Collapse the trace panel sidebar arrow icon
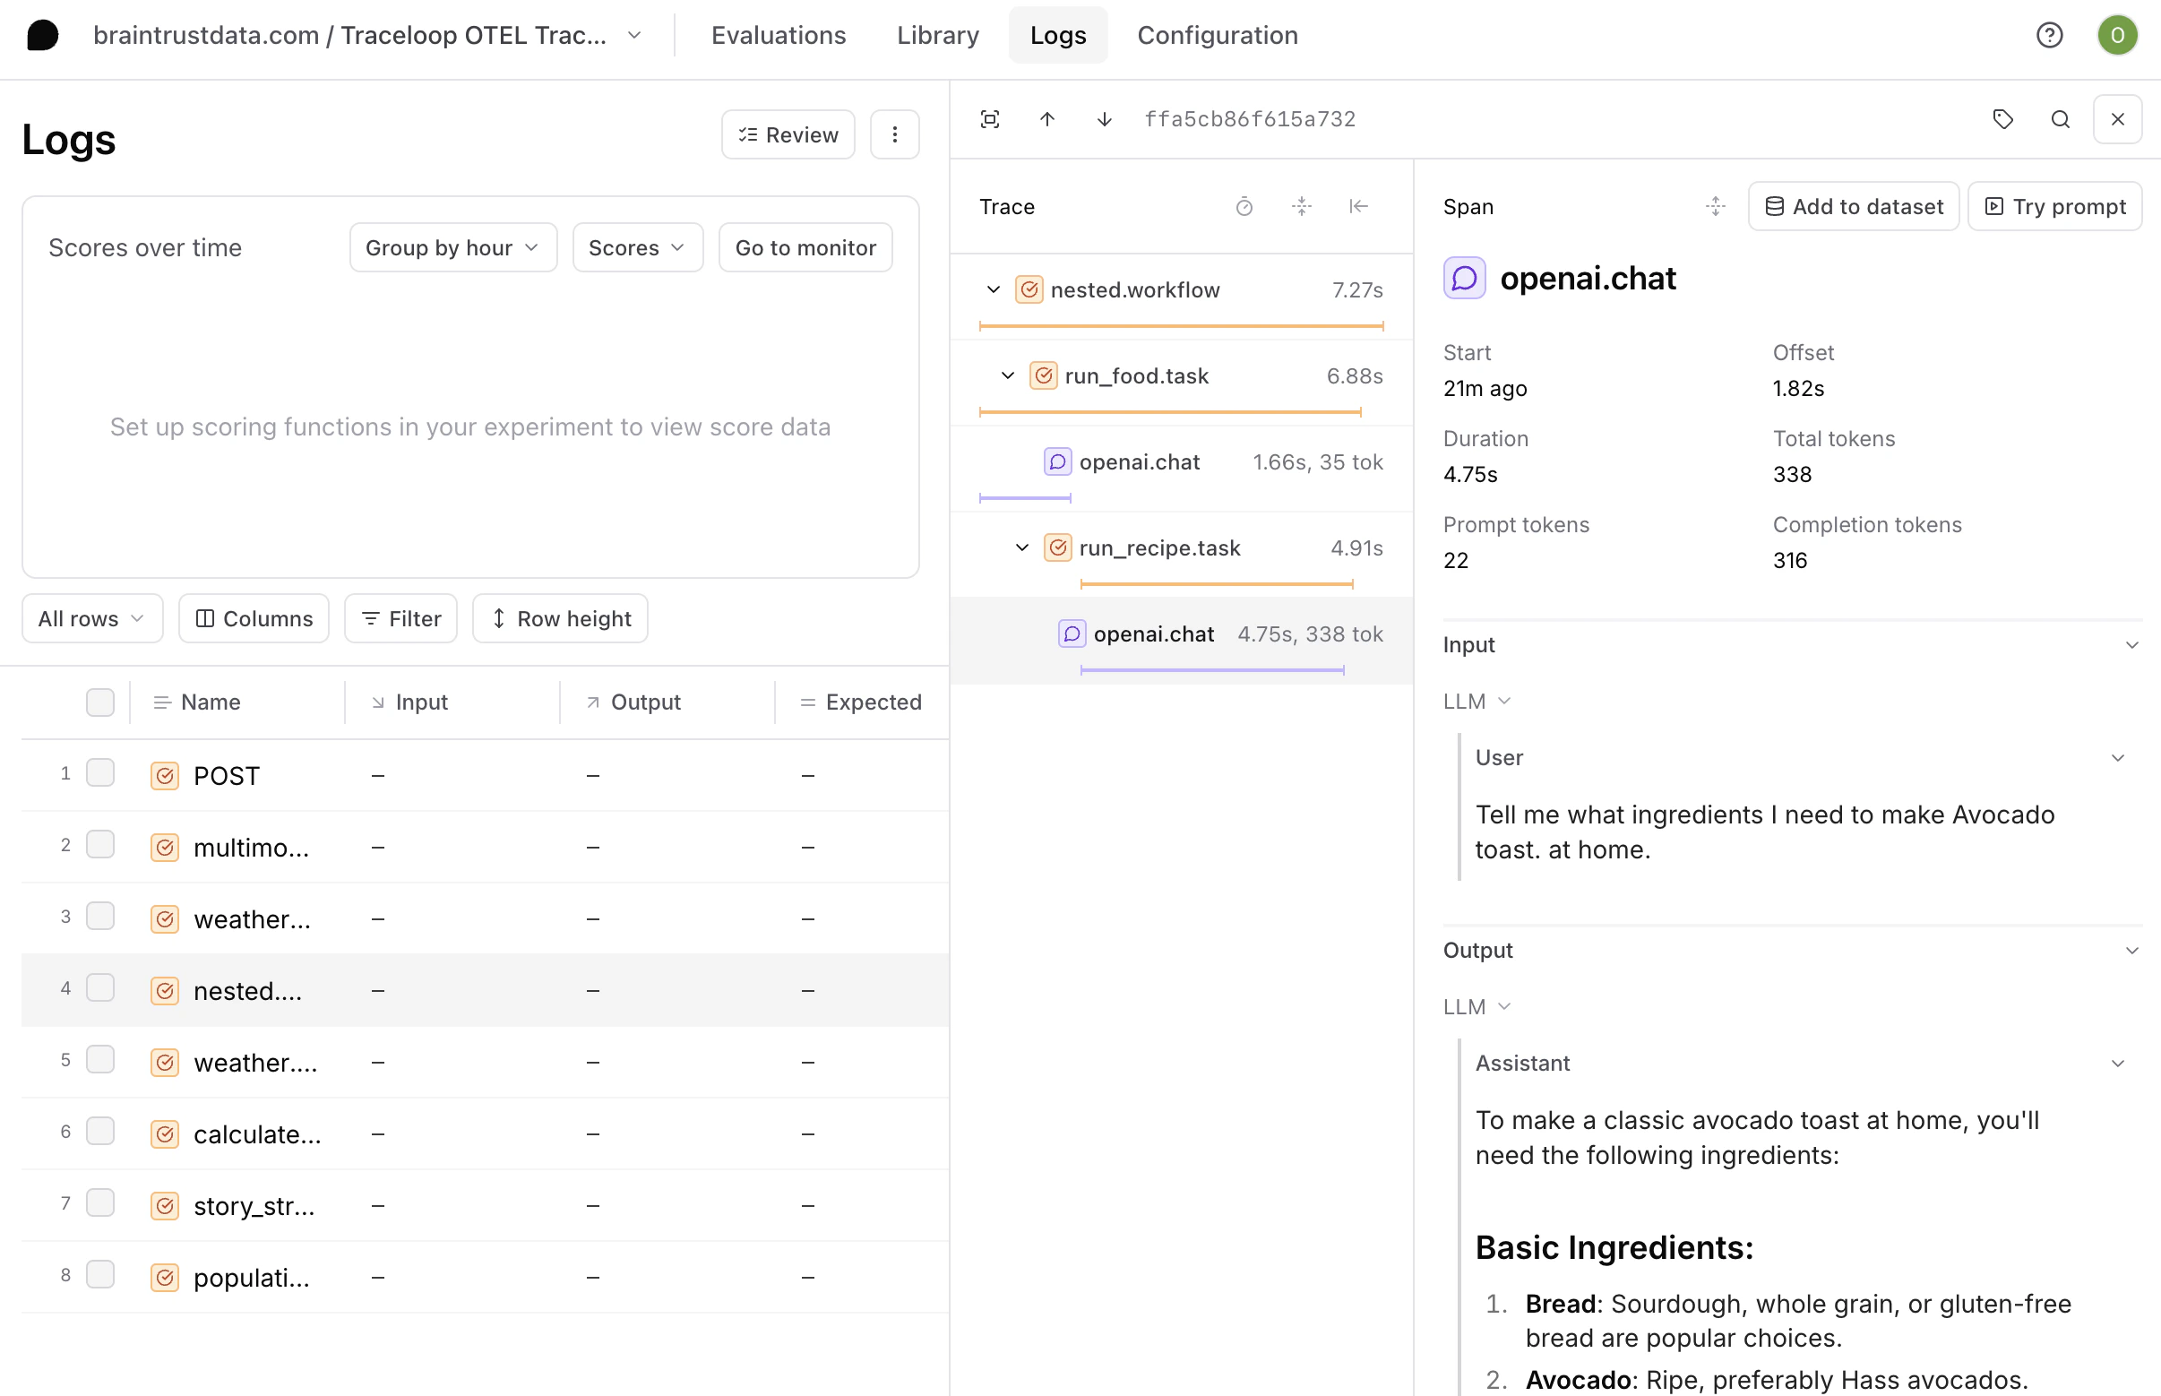The height and width of the screenshot is (1396, 2161). coord(1358,207)
